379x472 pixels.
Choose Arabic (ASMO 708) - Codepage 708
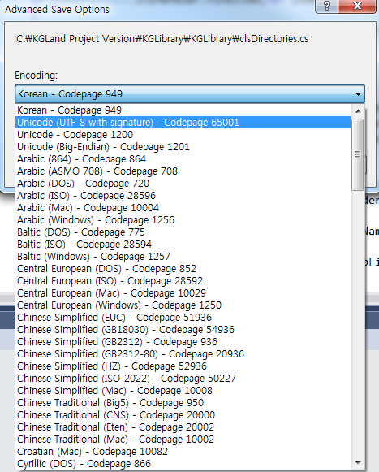(183, 171)
